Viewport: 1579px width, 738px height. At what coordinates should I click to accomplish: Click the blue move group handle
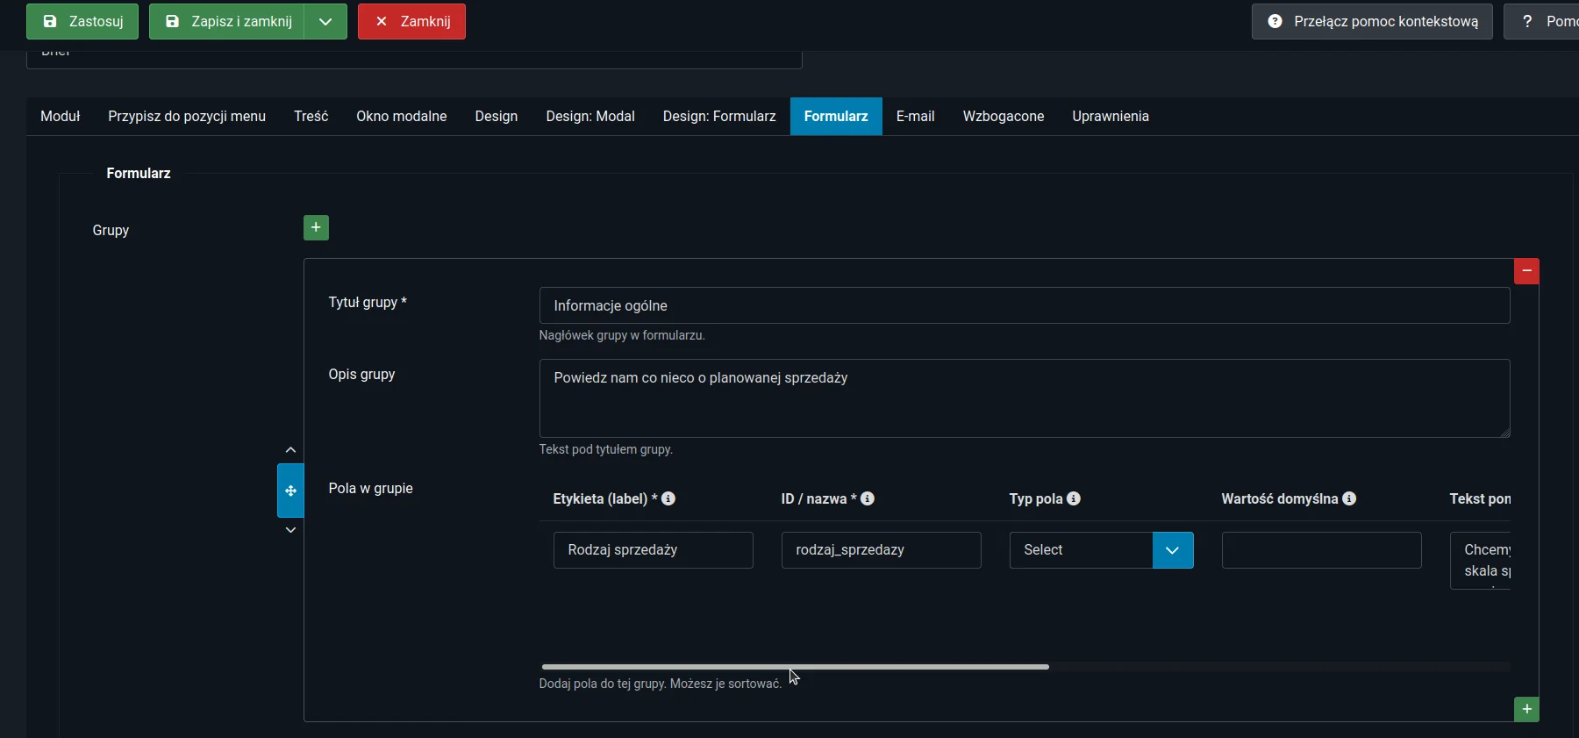(290, 491)
